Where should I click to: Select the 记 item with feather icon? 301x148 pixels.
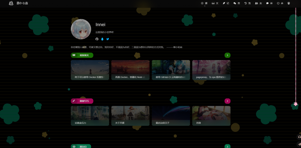click(x=226, y=3)
